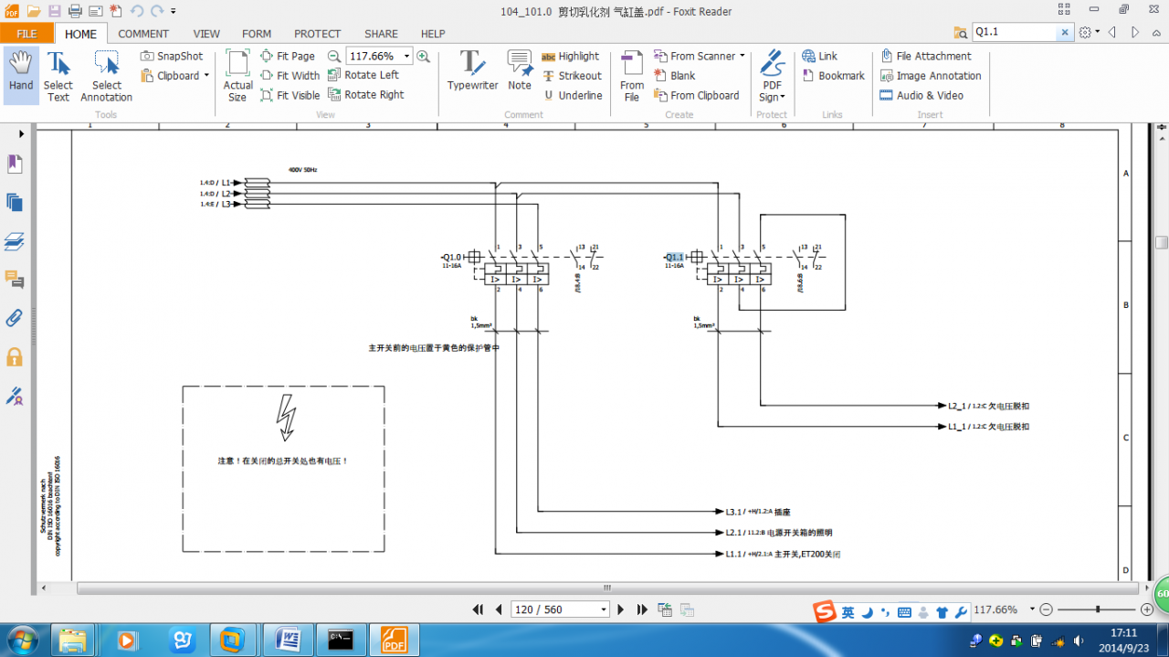Click the zoom slider in status bar
The width and height of the screenshot is (1169, 657).
[1097, 609]
